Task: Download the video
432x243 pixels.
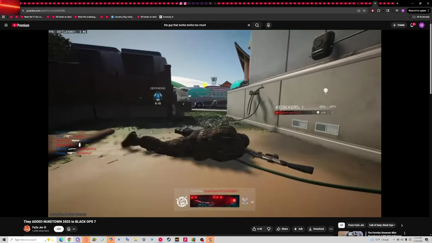Action: (316, 229)
